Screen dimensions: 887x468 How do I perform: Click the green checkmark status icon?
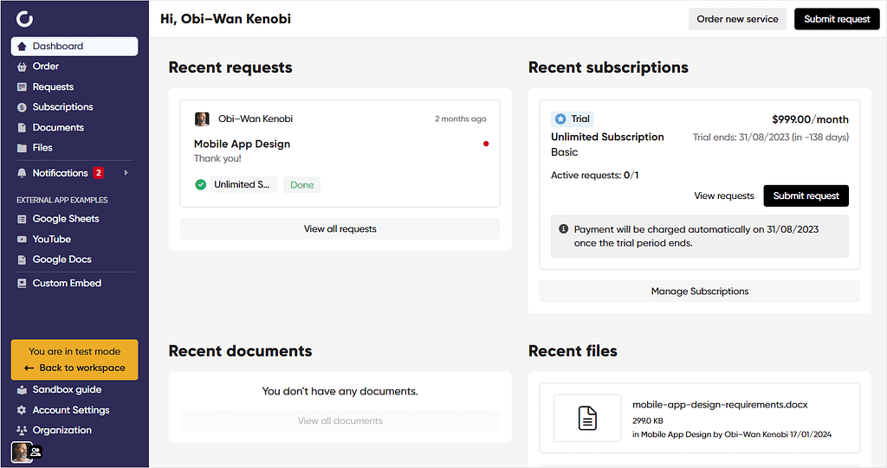pyautogui.click(x=200, y=185)
